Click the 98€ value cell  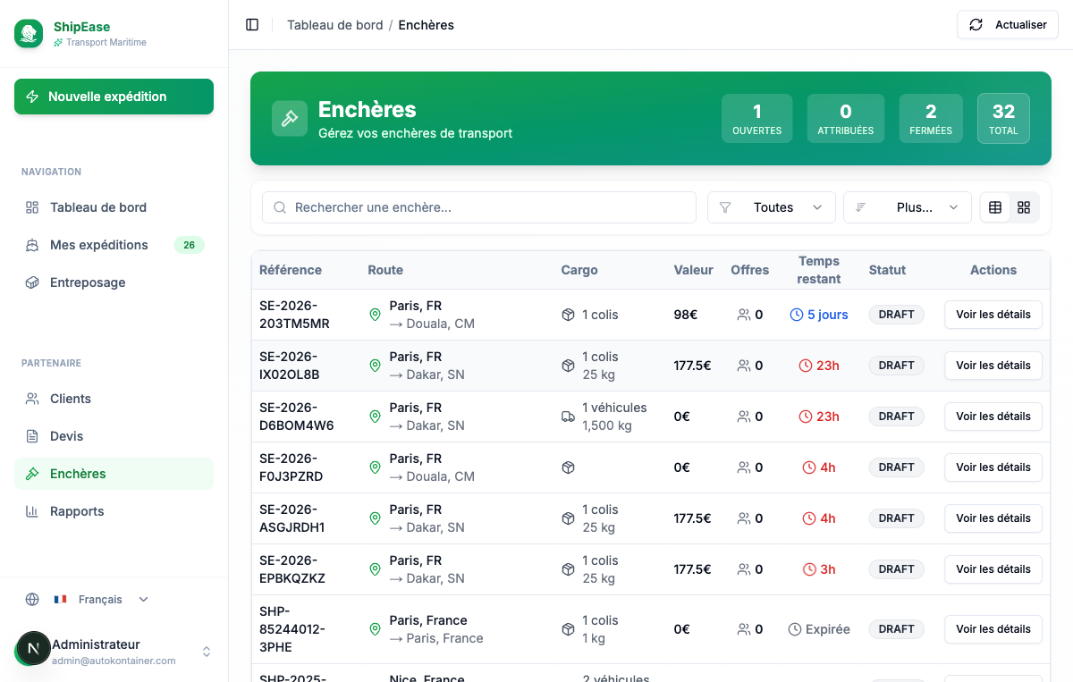(686, 315)
